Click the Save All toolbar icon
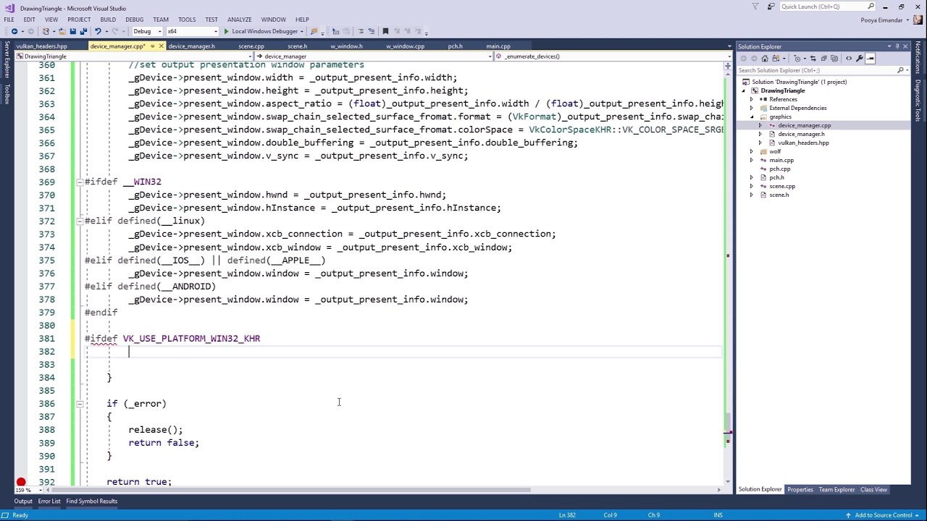This screenshot has width=927, height=521. pyautogui.click(x=83, y=31)
